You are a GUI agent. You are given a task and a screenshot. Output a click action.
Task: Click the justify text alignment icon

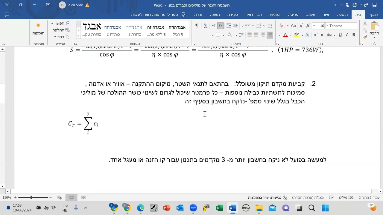pyautogui.click(x=250, y=35)
